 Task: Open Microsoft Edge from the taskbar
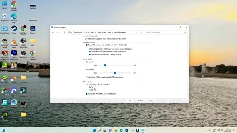[121, 130]
